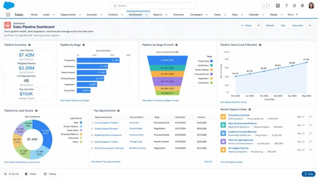318x179 pixels.
Task: Click the Follow button
Action: pos(246,25)
